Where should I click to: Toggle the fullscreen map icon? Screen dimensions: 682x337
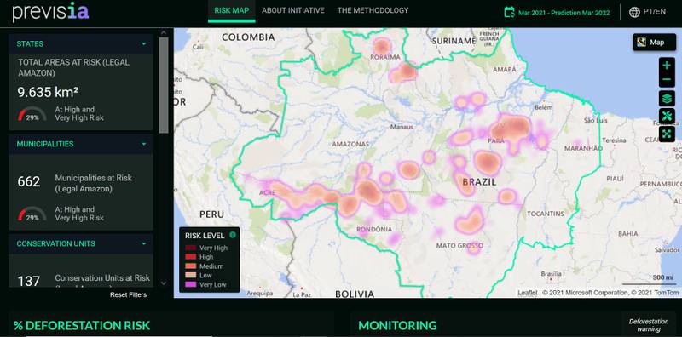coord(667,134)
